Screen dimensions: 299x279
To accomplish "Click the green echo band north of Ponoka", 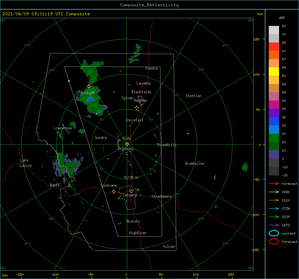I will tap(136, 54).
